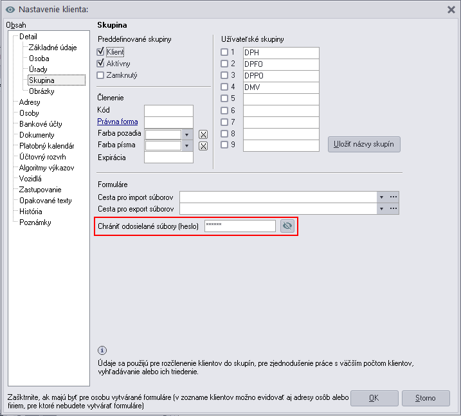Click empty name field for group 9
Image resolution: width=461 pixels, height=416 pixels.
click(x=281, y=145)
